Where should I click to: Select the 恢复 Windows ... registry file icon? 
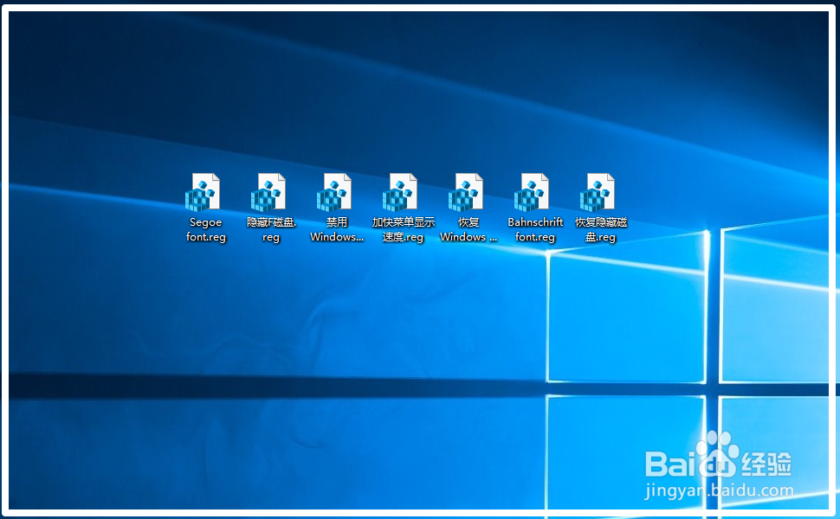point(466,192)
